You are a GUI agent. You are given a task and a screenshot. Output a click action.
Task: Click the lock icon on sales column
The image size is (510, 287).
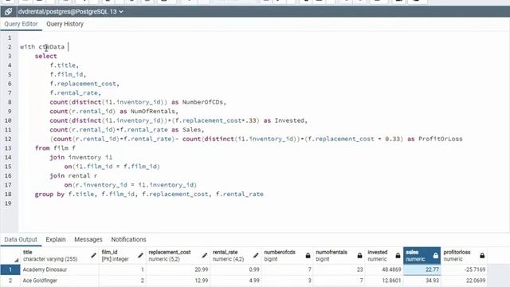[x=436, y=256]
